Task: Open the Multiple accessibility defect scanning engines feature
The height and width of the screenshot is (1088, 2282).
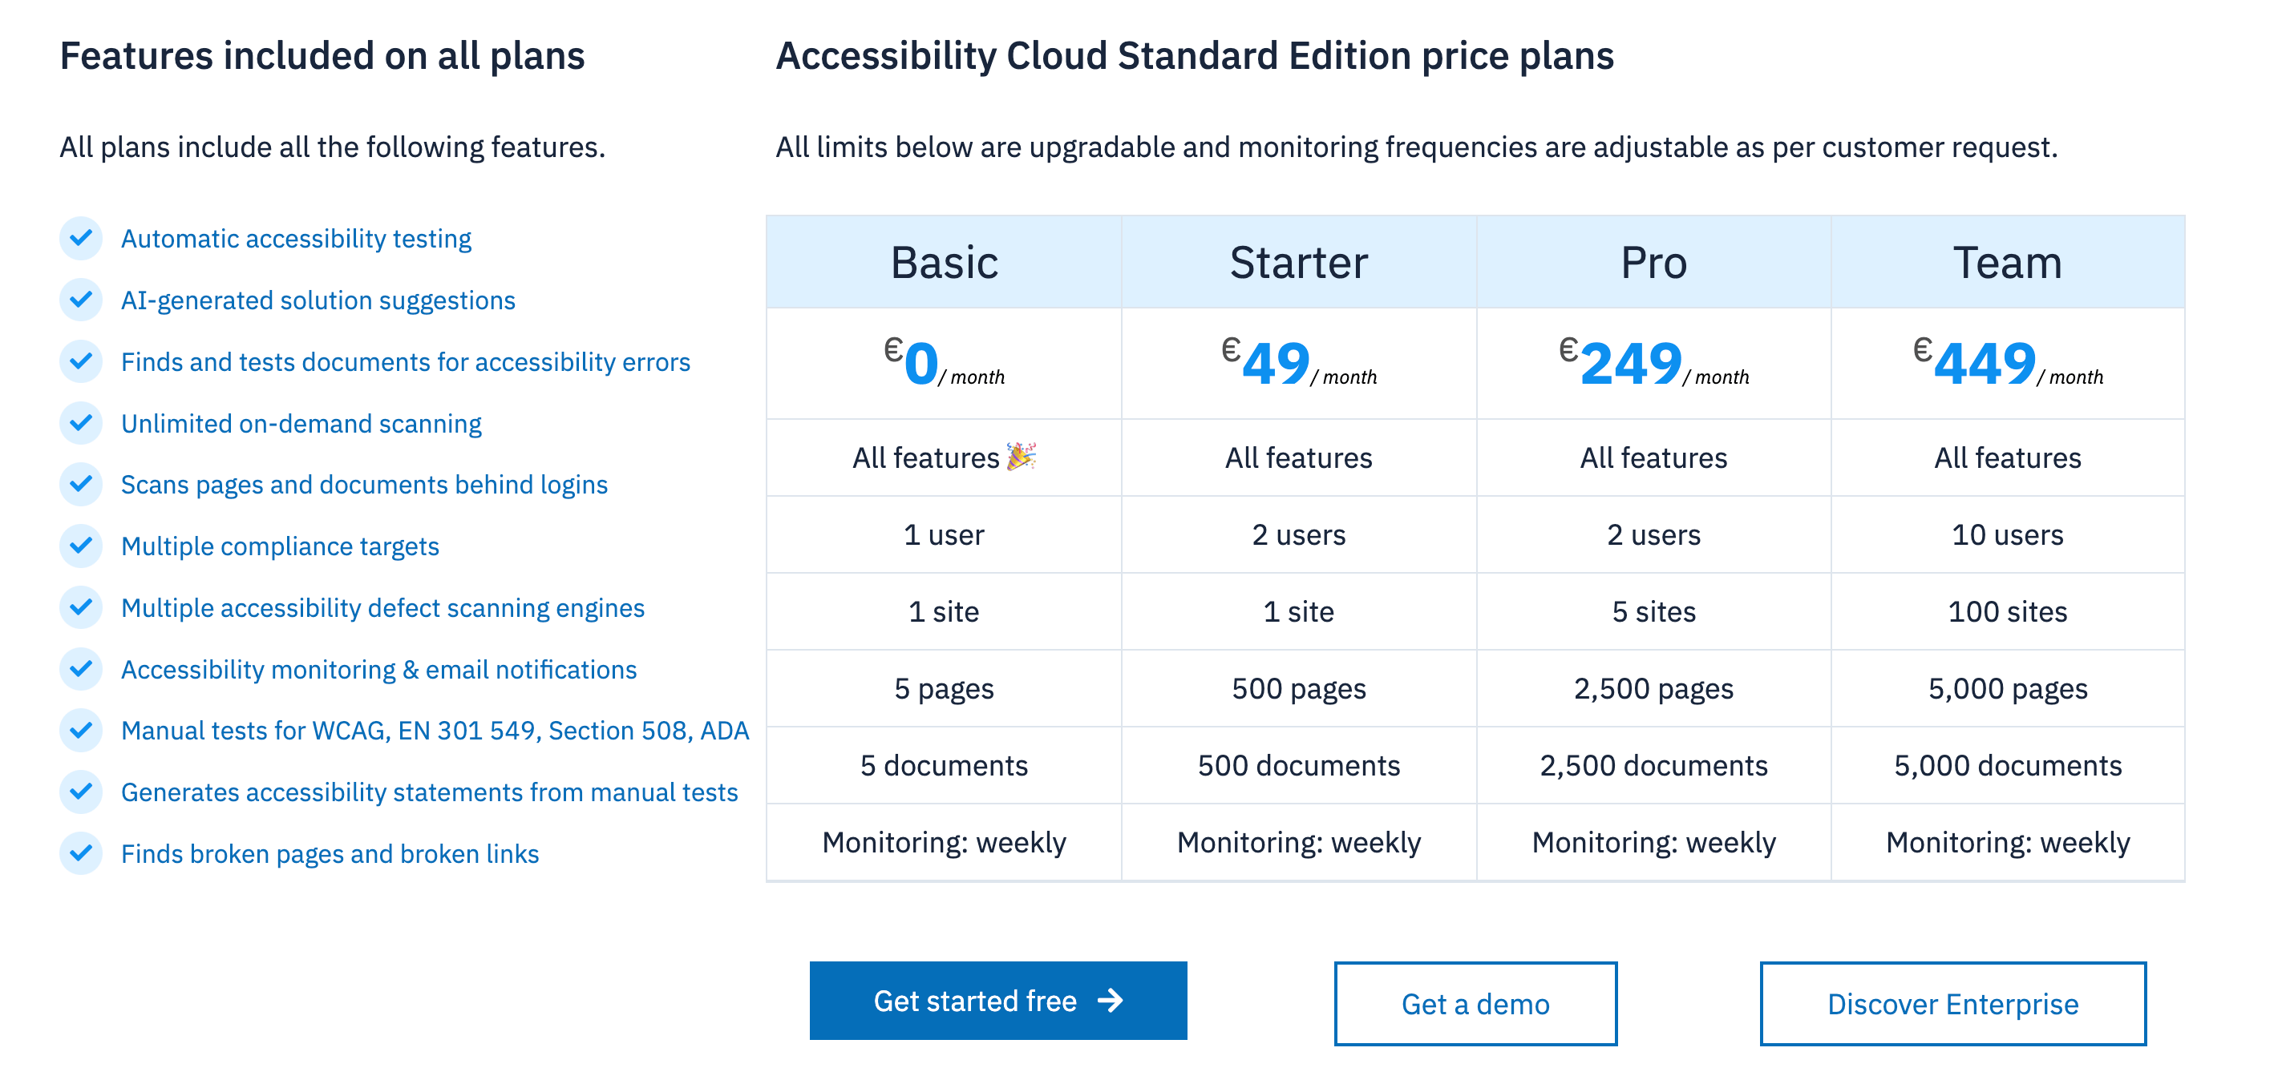Action: (382, 607)
